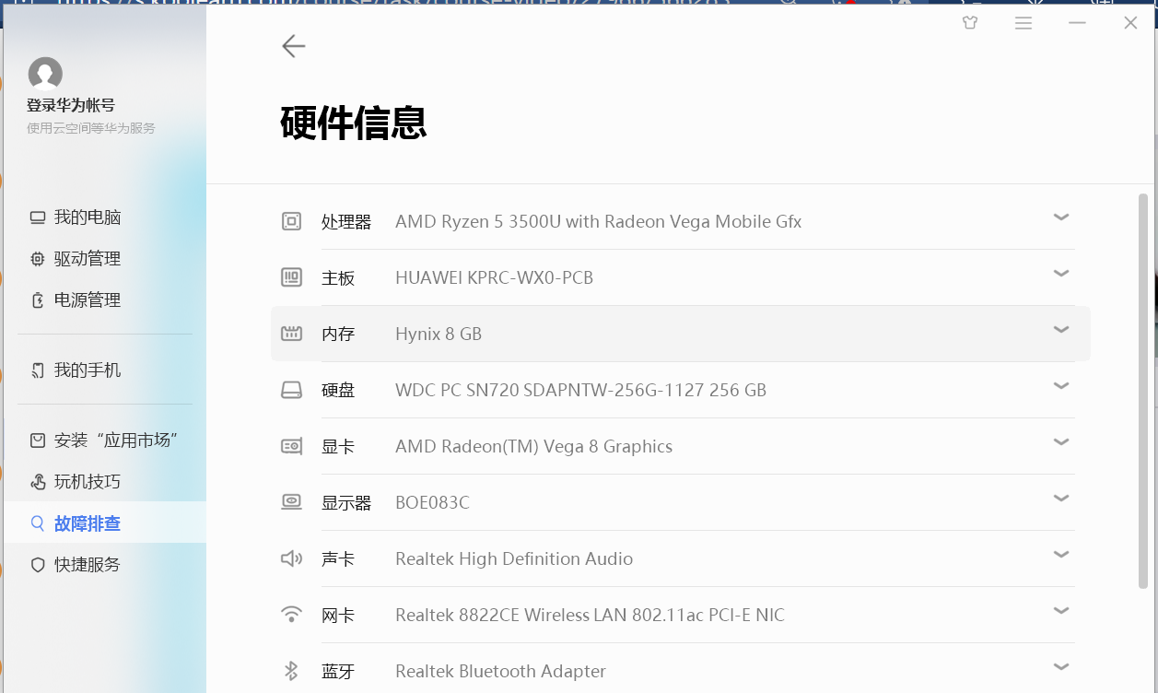Click the 蓝牙 Bluetooth icon

click(291, 671)
